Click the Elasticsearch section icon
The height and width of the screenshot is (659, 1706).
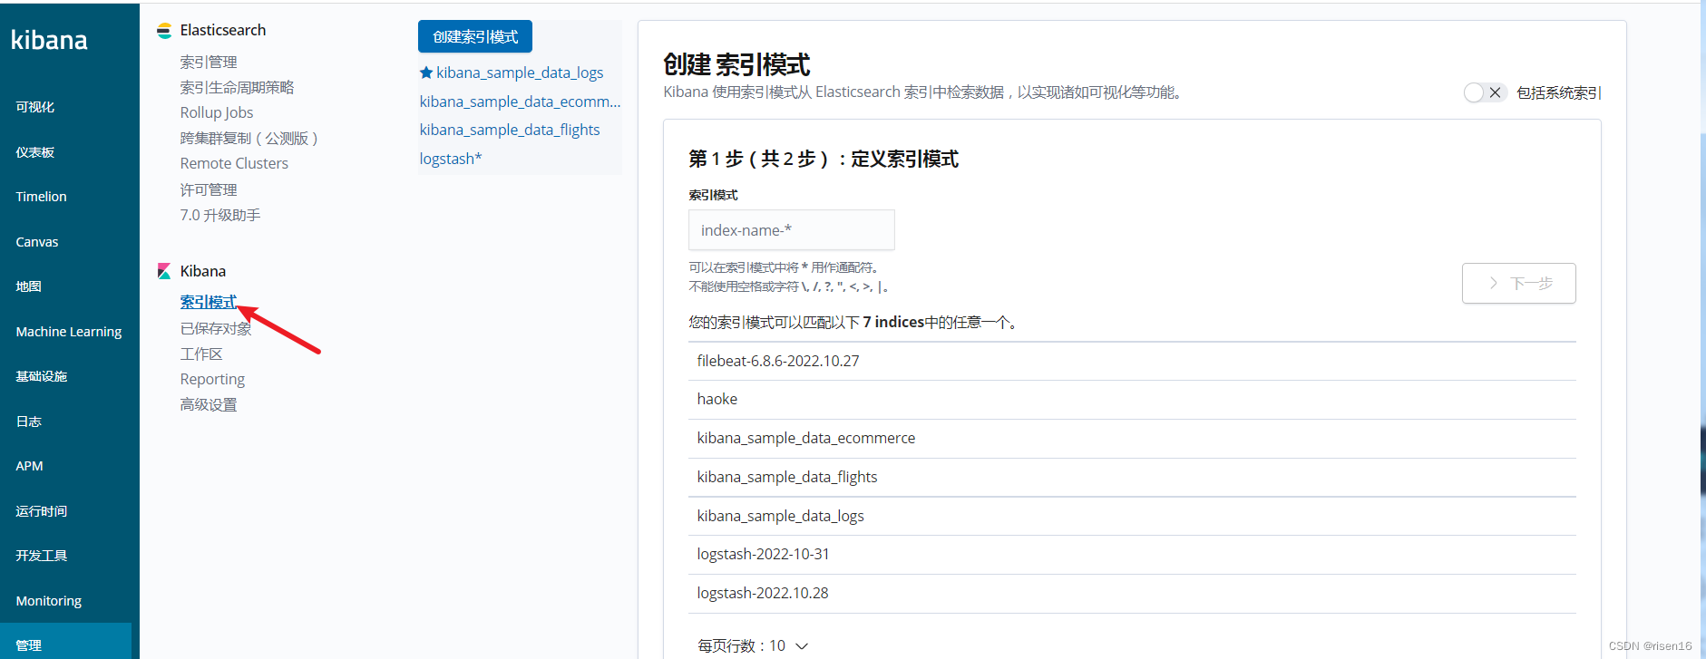click(x=164, y=31)
